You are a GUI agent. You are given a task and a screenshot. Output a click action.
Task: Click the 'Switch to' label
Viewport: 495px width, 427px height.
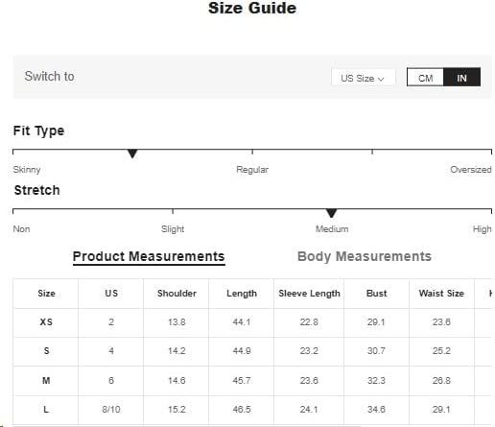pyautogui.click(x=50, y=76)
